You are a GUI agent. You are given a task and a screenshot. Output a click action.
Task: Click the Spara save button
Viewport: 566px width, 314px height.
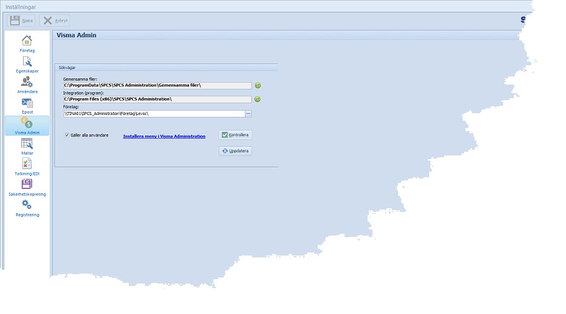[x=21, y=21]
